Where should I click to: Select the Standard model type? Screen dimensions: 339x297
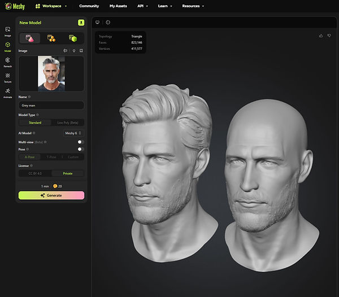(x=35, y=123)
